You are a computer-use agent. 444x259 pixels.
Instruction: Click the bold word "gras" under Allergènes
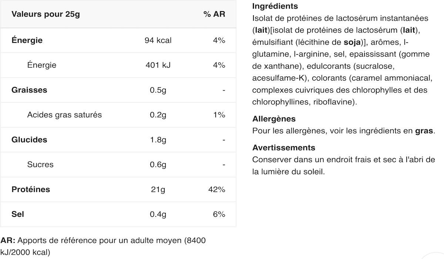[x=424, y=131]
